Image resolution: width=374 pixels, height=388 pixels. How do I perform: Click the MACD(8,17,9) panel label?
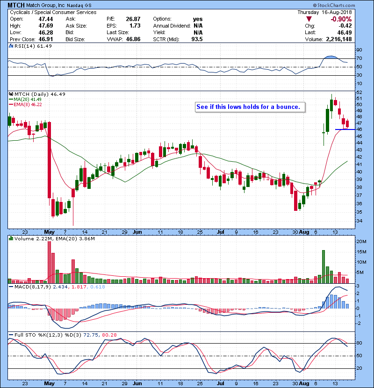pyautogui.click(x=33, y=287)
